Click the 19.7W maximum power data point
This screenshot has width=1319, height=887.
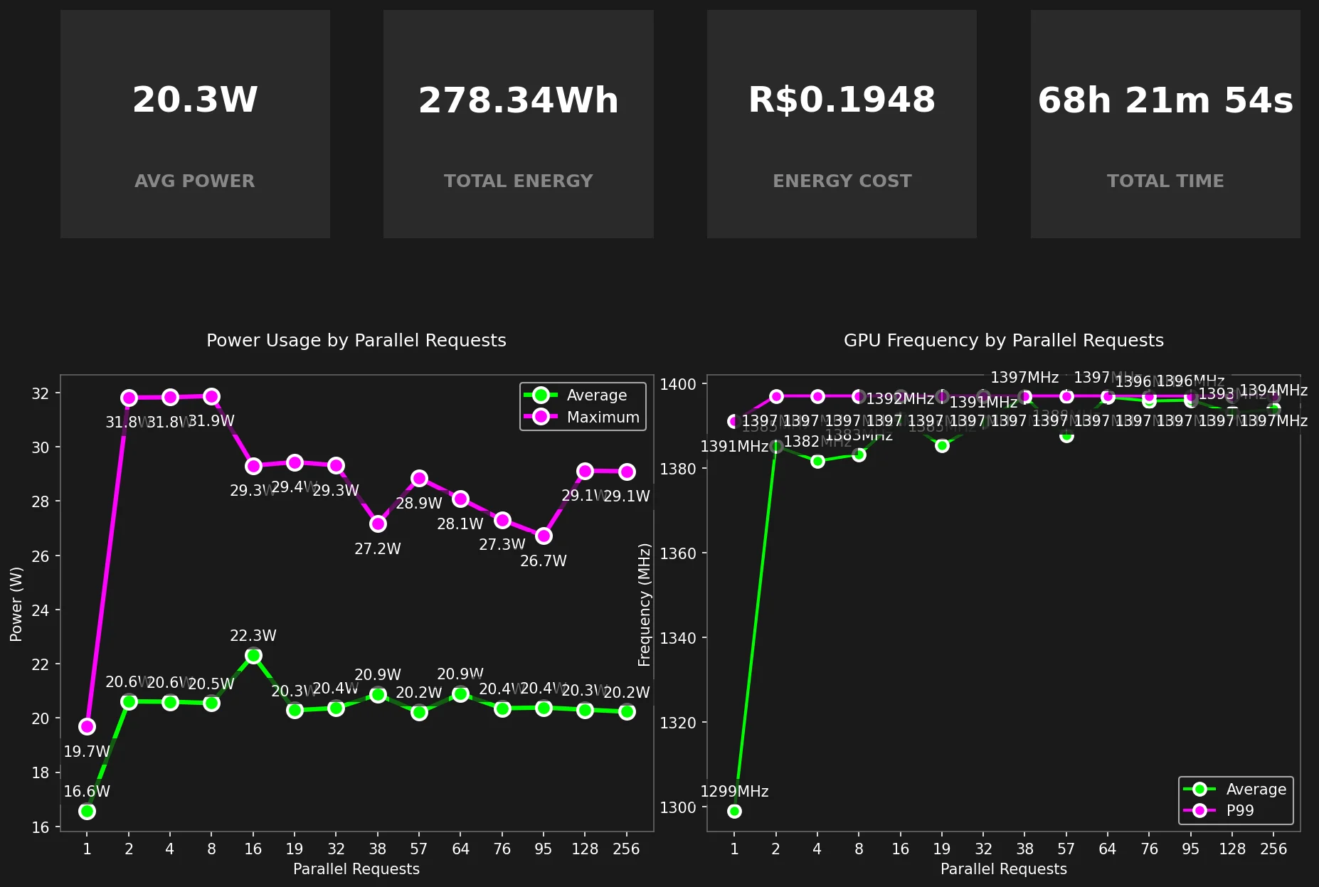tap(87, 726)
